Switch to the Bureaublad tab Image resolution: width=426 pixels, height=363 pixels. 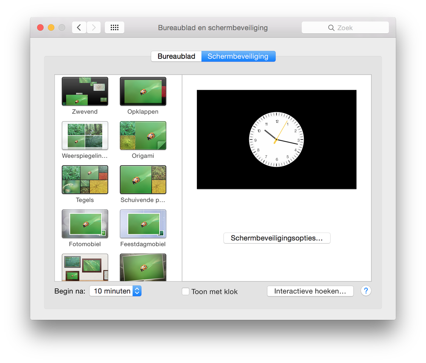coord(176,56)
